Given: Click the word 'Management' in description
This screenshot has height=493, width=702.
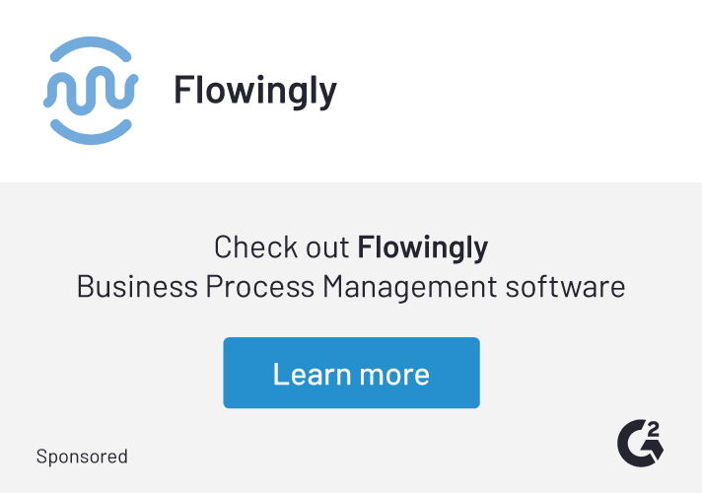Looking at the screenshot, I should click(x=409, y=287).
